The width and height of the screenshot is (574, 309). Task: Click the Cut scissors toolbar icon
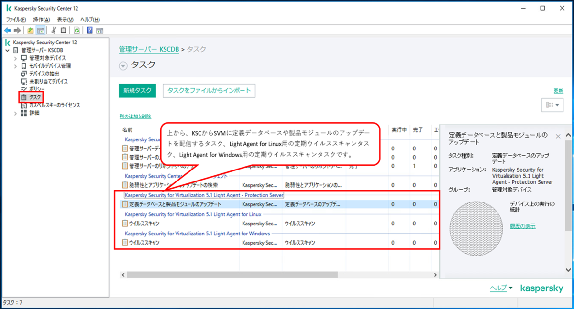pyautogui.click(x=54, y=31)
